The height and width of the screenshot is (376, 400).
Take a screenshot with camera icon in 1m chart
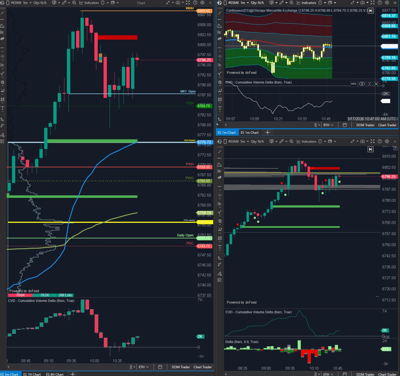pyautogui.click(x=362, y=3)
